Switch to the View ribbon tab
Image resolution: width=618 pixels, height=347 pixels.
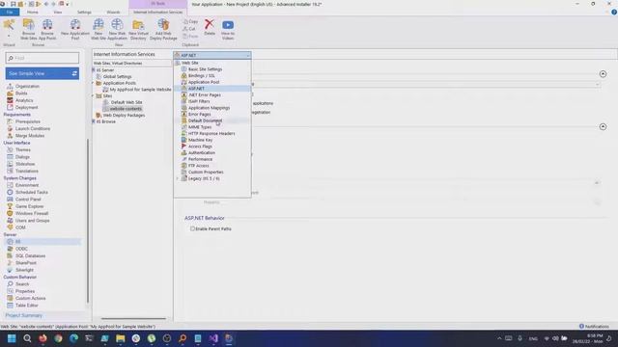(58, 13)
